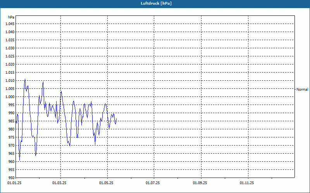The width and height of the screenshot is (310, 193).
Task: Select the 965 y-axis label
Action: point(12,153)
